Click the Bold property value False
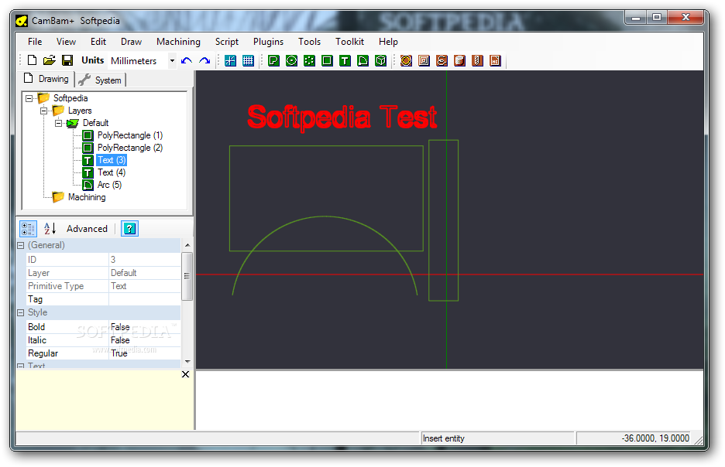Screen dimensions: 725x467 tap(145, 327)
